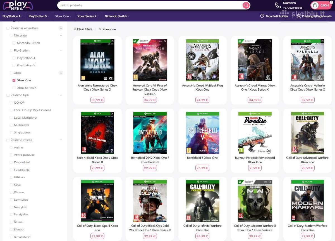The width and height of the screenshot is (335, 241).
Task: Open the Call of Duty Infinite Warfare cover
Action: pyautogui.click(x=202, y=201)
